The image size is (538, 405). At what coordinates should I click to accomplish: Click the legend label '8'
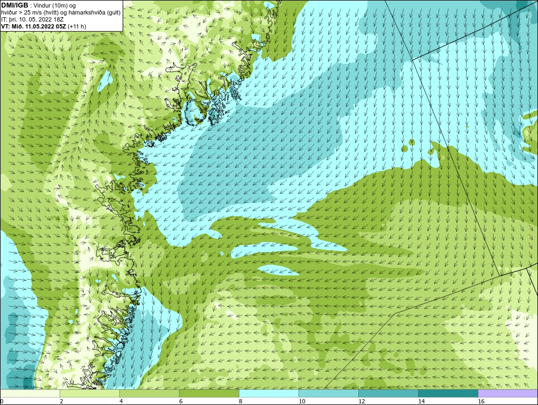point(240,401)
